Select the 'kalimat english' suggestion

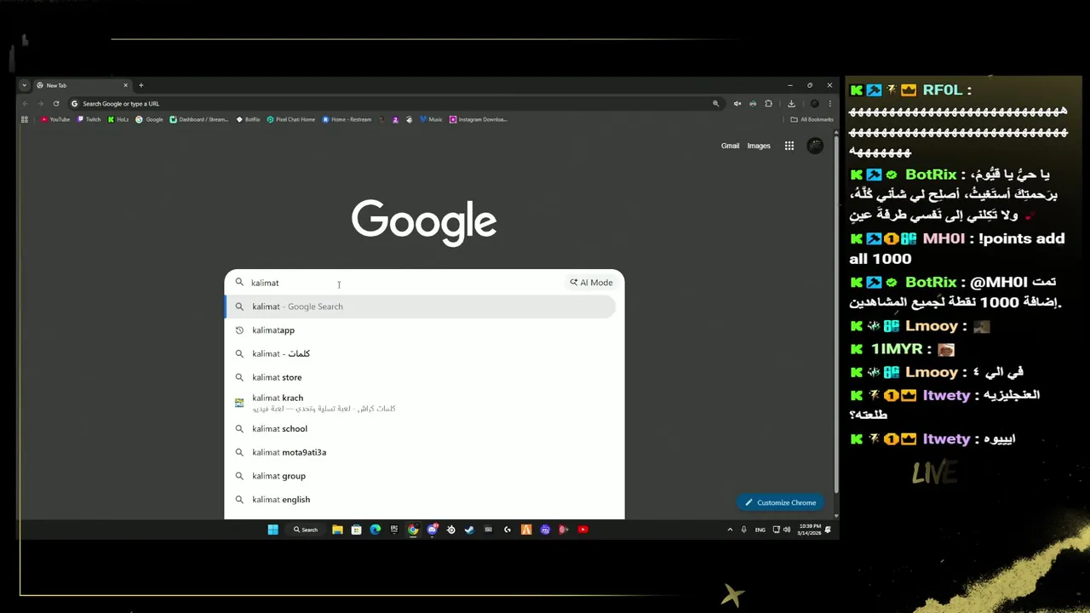420,500
